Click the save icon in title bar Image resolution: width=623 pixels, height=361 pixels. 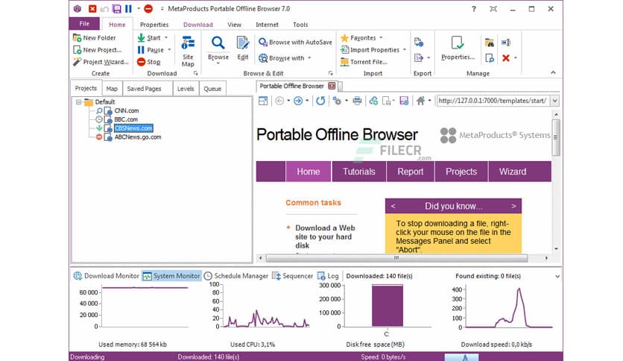pos(116,9)
